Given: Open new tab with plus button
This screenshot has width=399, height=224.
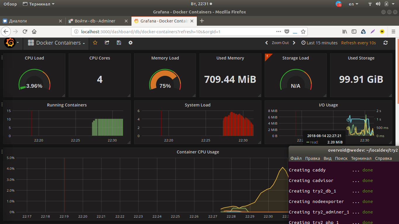Looking at the screenshot, I should point(202,21).
